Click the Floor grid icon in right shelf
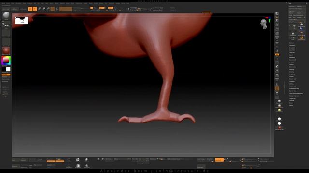The height and width of the screenshot is (173, 309). point(277,42)
